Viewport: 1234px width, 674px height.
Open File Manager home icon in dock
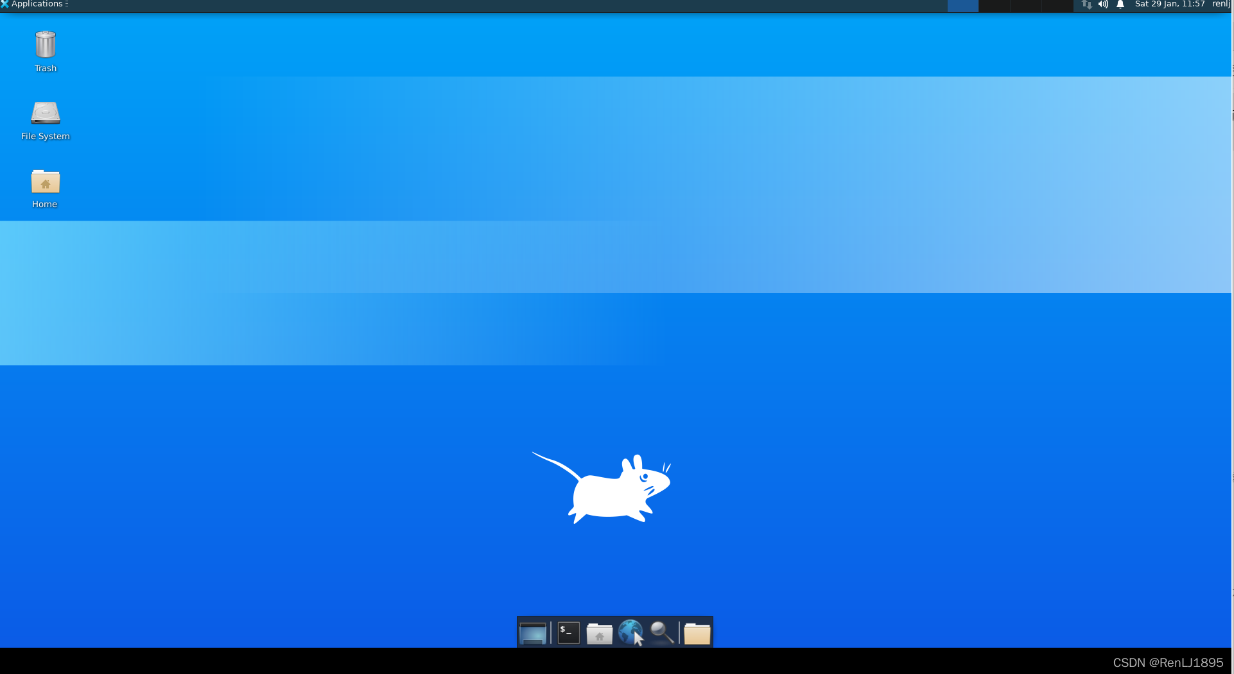pos(600,634)
